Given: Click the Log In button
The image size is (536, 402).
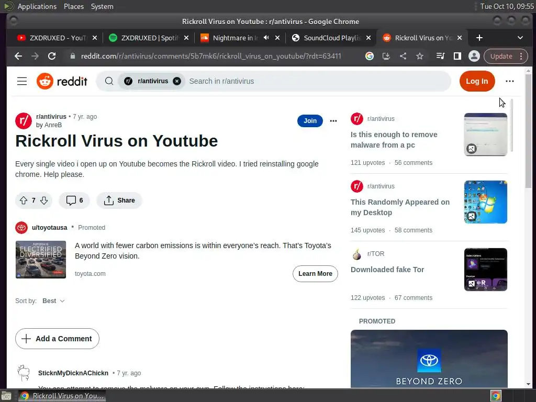Looking at the screenshot, I should tap(477, 81).
